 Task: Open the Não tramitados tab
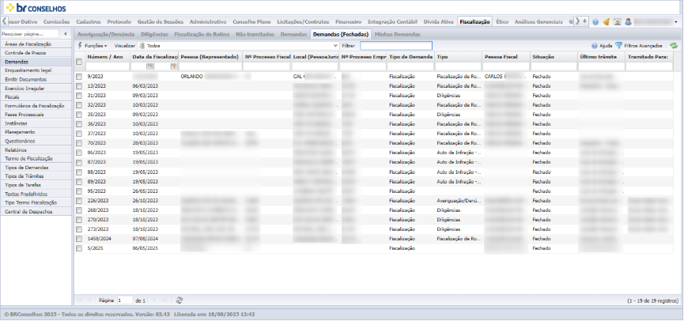[x=255, y=34]
